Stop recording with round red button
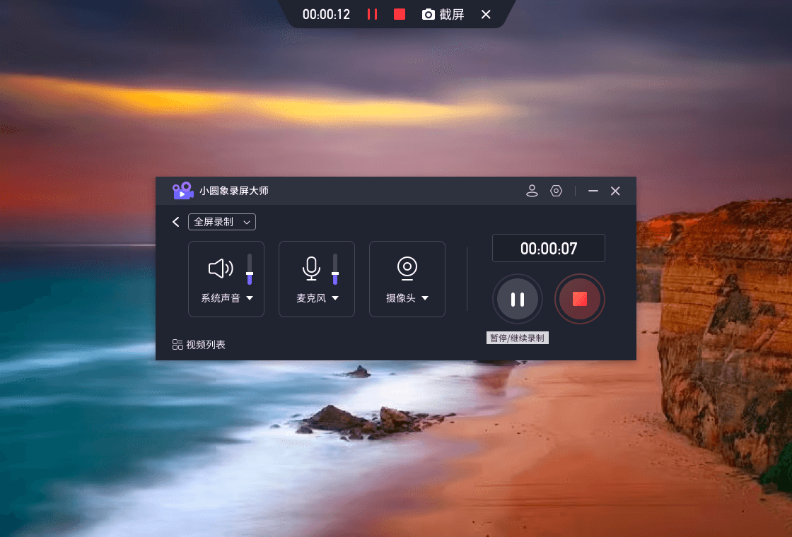The image size is (792, 537). pos(579,299)
